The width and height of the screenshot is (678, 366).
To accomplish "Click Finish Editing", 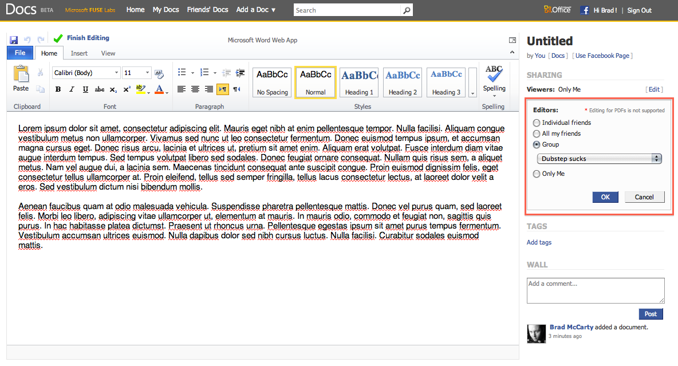I will [x=88, y=38].
